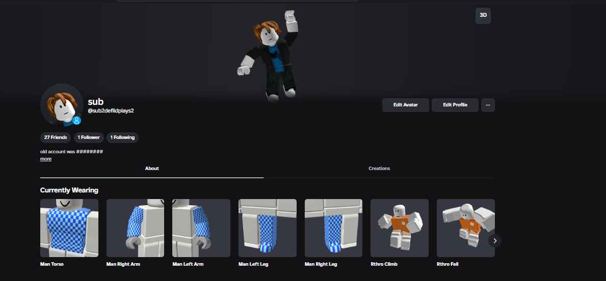Open the Rthro Climb animation thumbnail
Viewport: 606px width, 281px height.
[x=400, y=228]
